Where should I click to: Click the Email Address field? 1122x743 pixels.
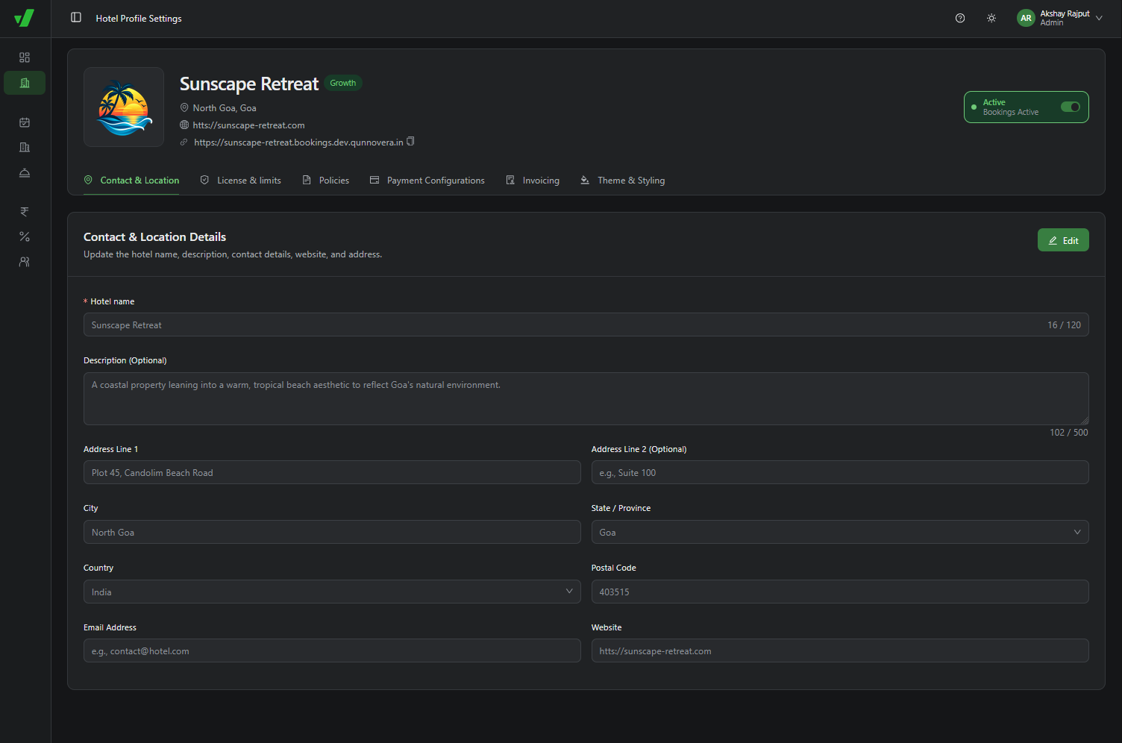[332, 650]
